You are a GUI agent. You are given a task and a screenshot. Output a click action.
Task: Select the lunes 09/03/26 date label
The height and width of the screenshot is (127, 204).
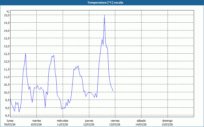click(x=10, y=123)
